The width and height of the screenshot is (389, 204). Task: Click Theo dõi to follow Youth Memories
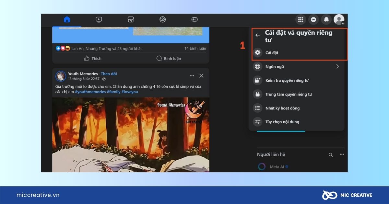(109, 74)
